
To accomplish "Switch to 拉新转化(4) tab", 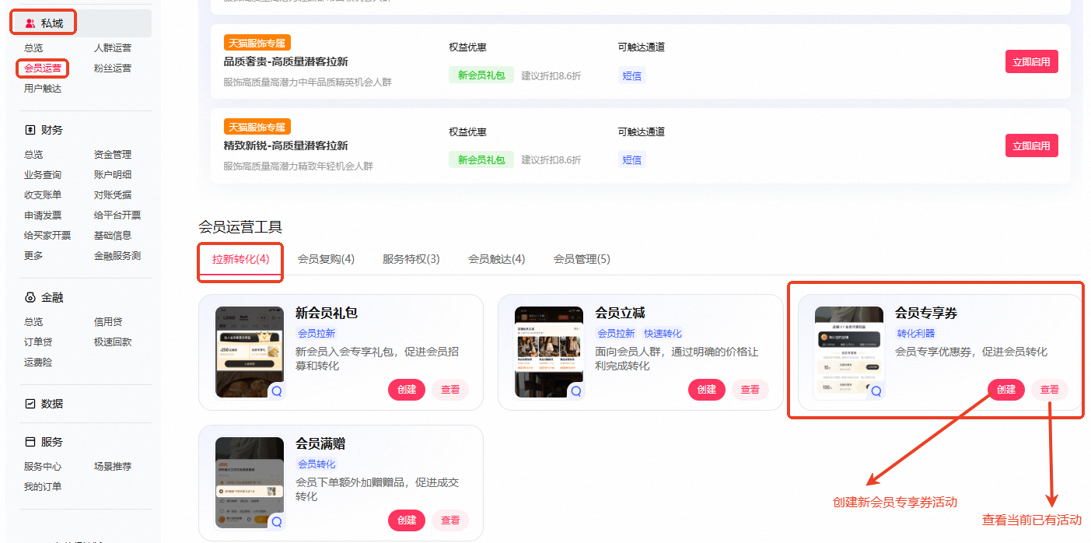I will point(241,259).
